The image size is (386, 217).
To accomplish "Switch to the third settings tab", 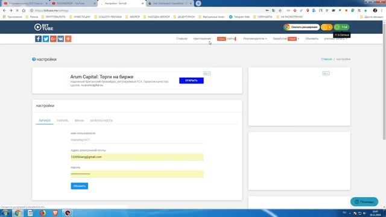I will pos(79,121).
